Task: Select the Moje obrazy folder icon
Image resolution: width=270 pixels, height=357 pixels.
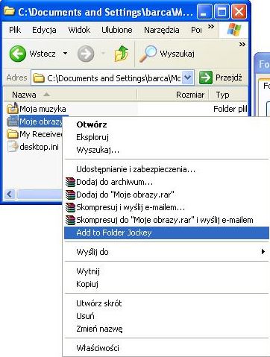Action: pos(13,121)
